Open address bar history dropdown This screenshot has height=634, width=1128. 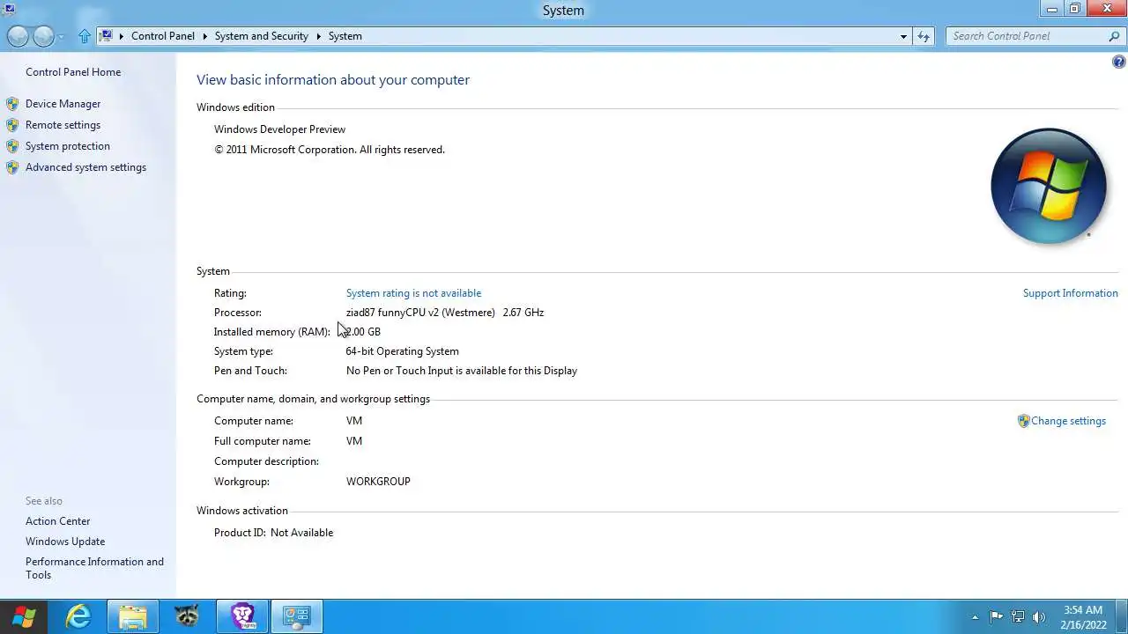coord(903,36)
